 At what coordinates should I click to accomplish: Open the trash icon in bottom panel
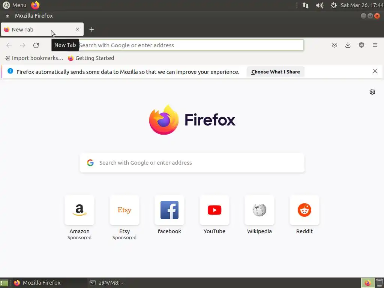tap(379, 283)
